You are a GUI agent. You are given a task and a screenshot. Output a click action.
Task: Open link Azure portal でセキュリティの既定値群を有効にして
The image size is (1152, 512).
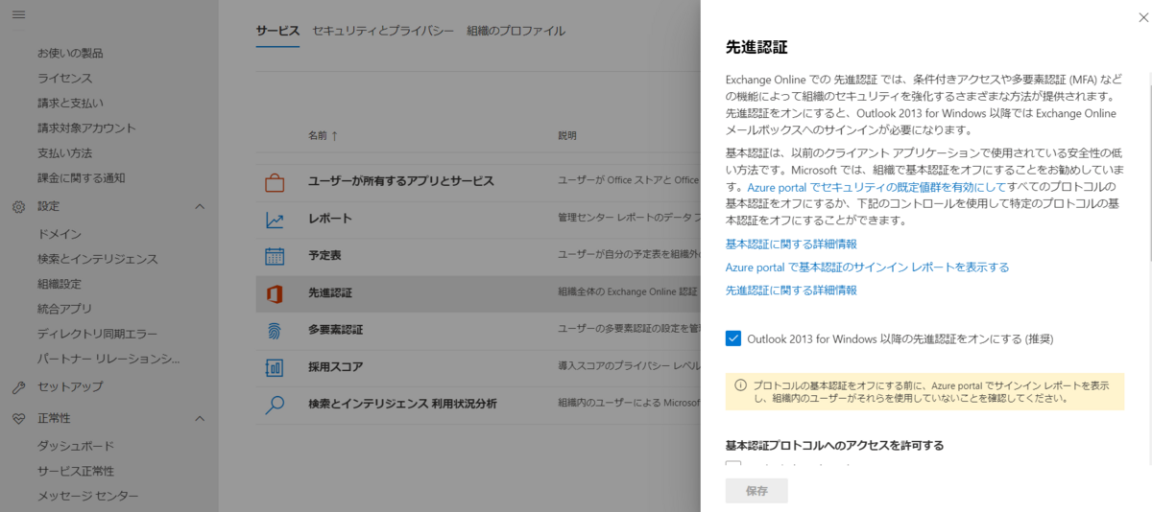[876, 187]
